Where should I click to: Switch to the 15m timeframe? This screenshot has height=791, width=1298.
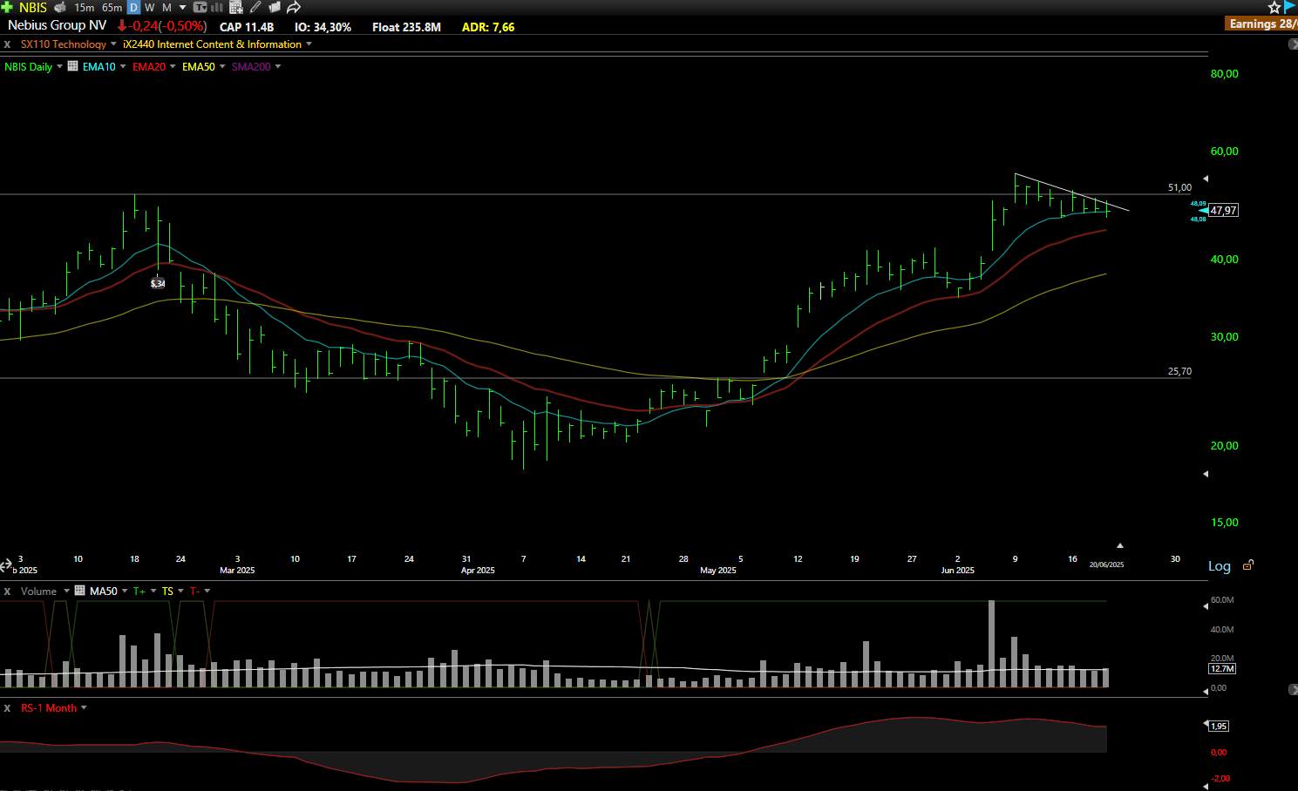[x=85, y=7]
